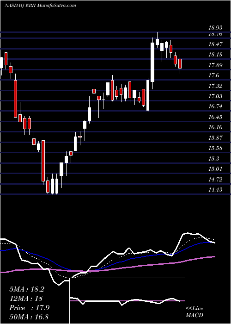The image size is (231, 324).
Task: Select the 15.87 price axis label
Action: 215,138
